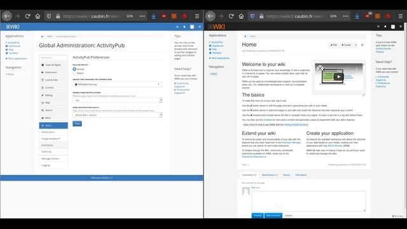The width and height of the screenshot is (407, 229).
Task: Click Create button on Home page
Action: [346, 45]
